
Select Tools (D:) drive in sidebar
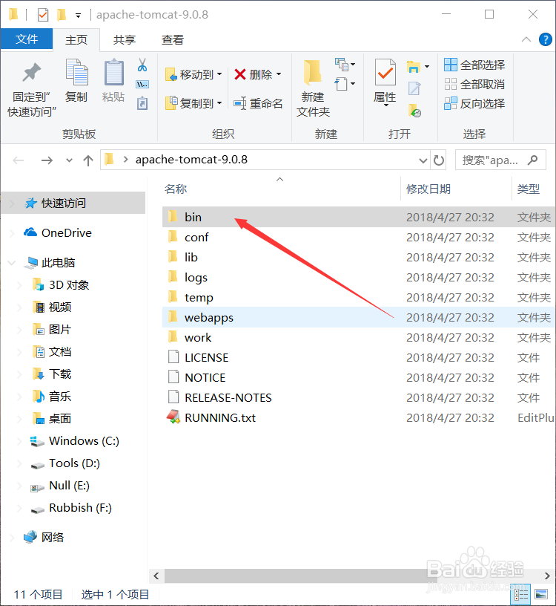click(73, 463)
